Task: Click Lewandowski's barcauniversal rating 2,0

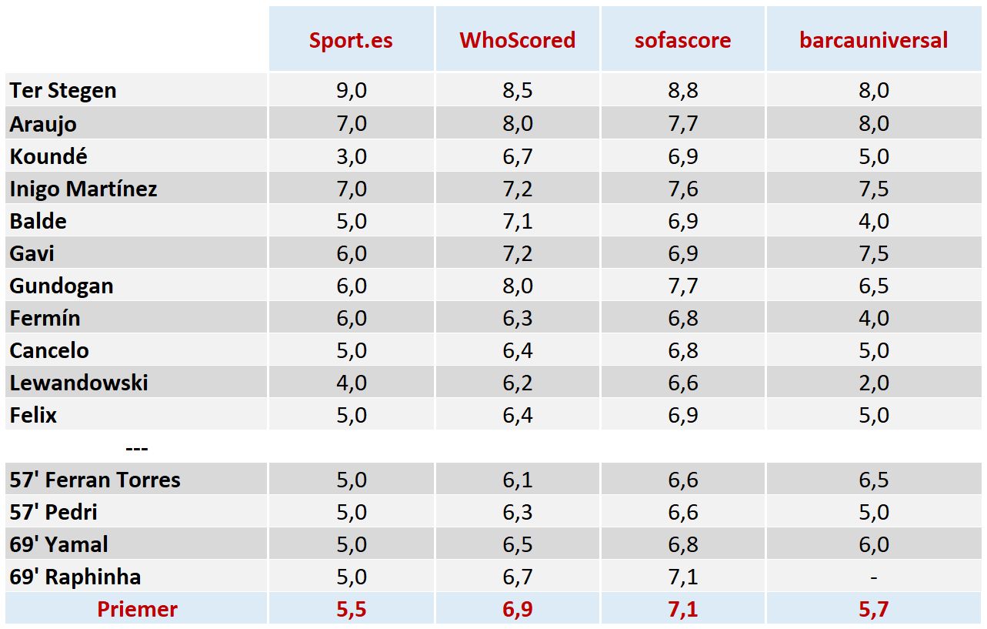Action: [873, 383]
